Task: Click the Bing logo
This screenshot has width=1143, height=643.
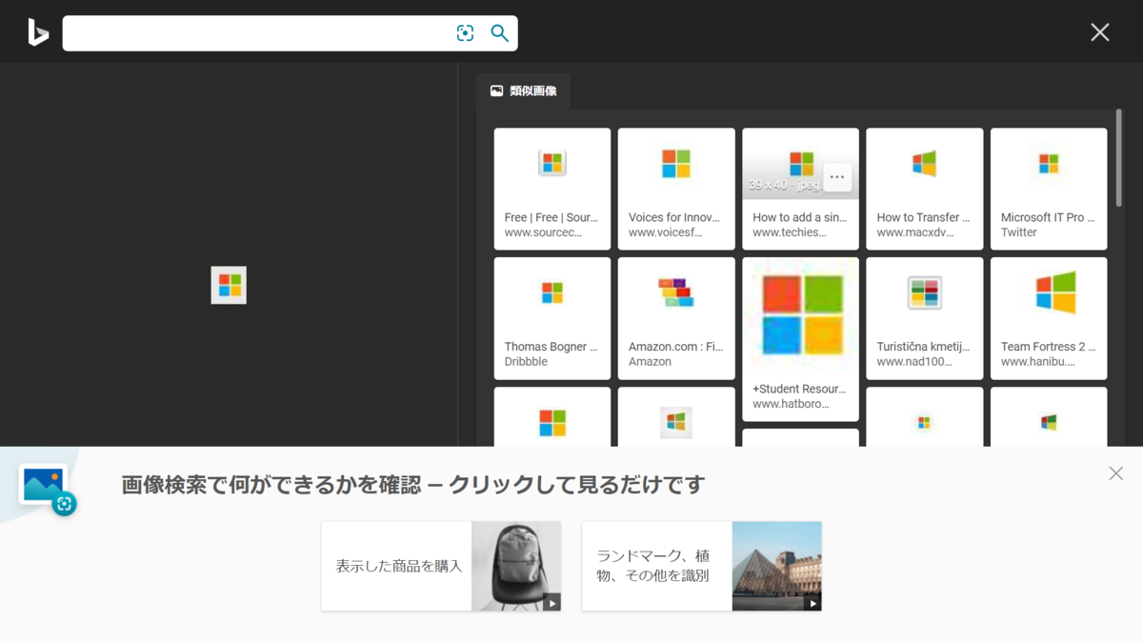Action: (38, 32)
